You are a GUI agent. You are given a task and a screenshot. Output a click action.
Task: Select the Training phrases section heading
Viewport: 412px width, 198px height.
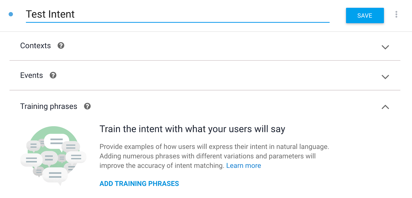click(x=49, y=106)
